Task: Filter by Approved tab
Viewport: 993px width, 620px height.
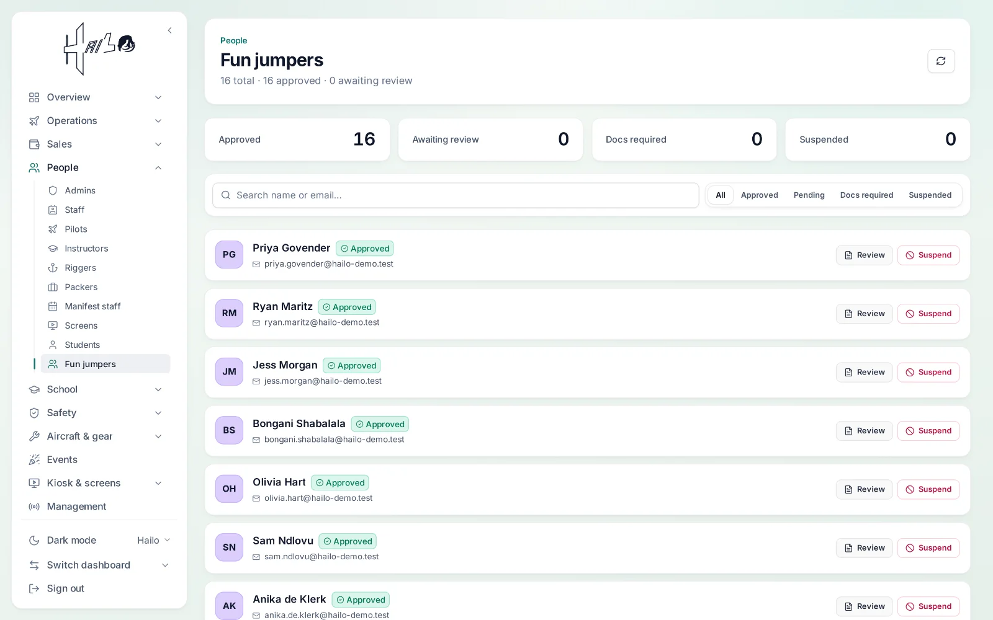Action: coord(759,195)
